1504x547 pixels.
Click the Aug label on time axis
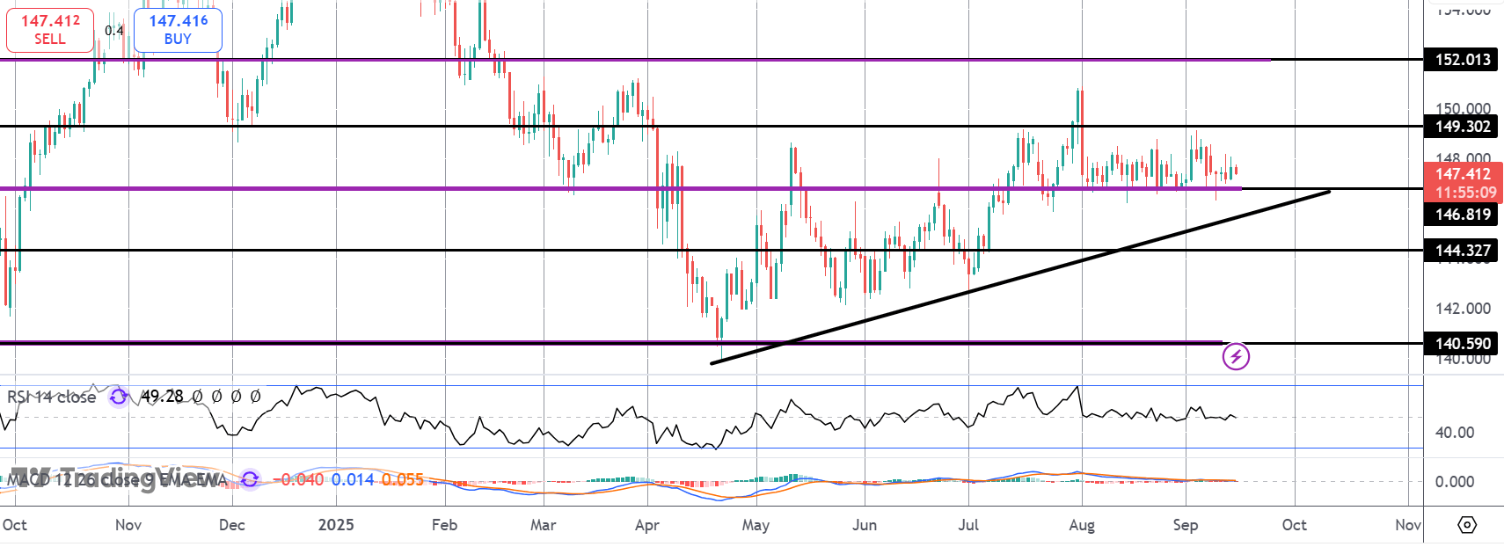tap(1082, 525)
